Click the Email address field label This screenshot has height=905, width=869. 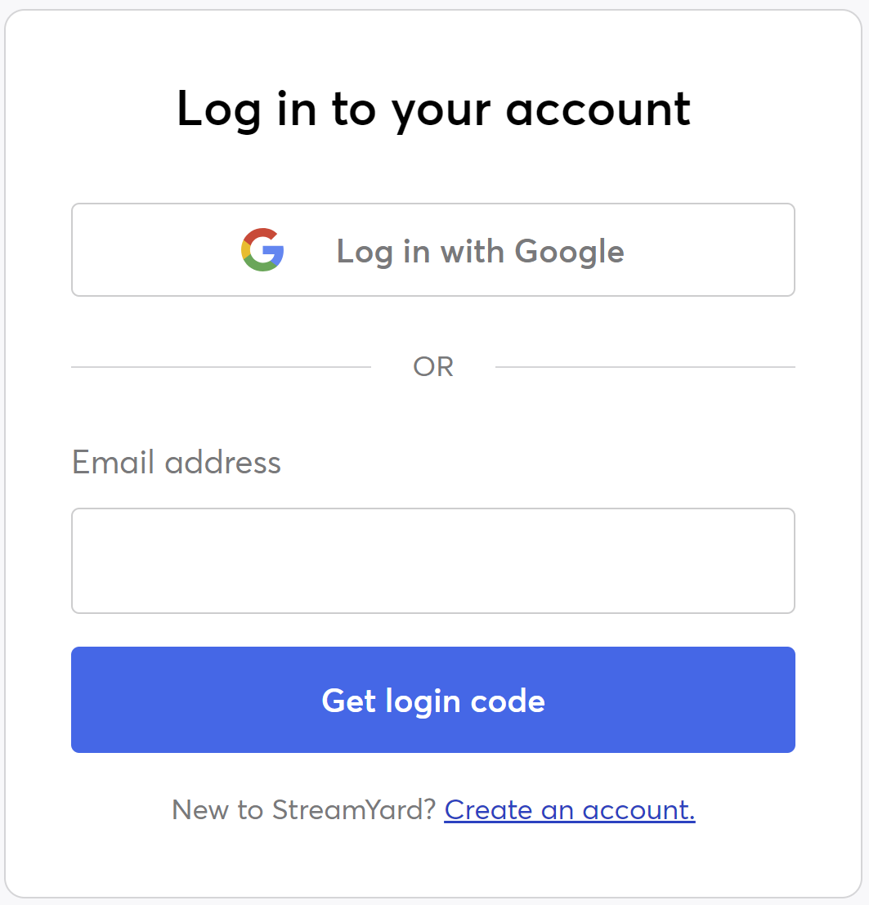pos(177,463)
